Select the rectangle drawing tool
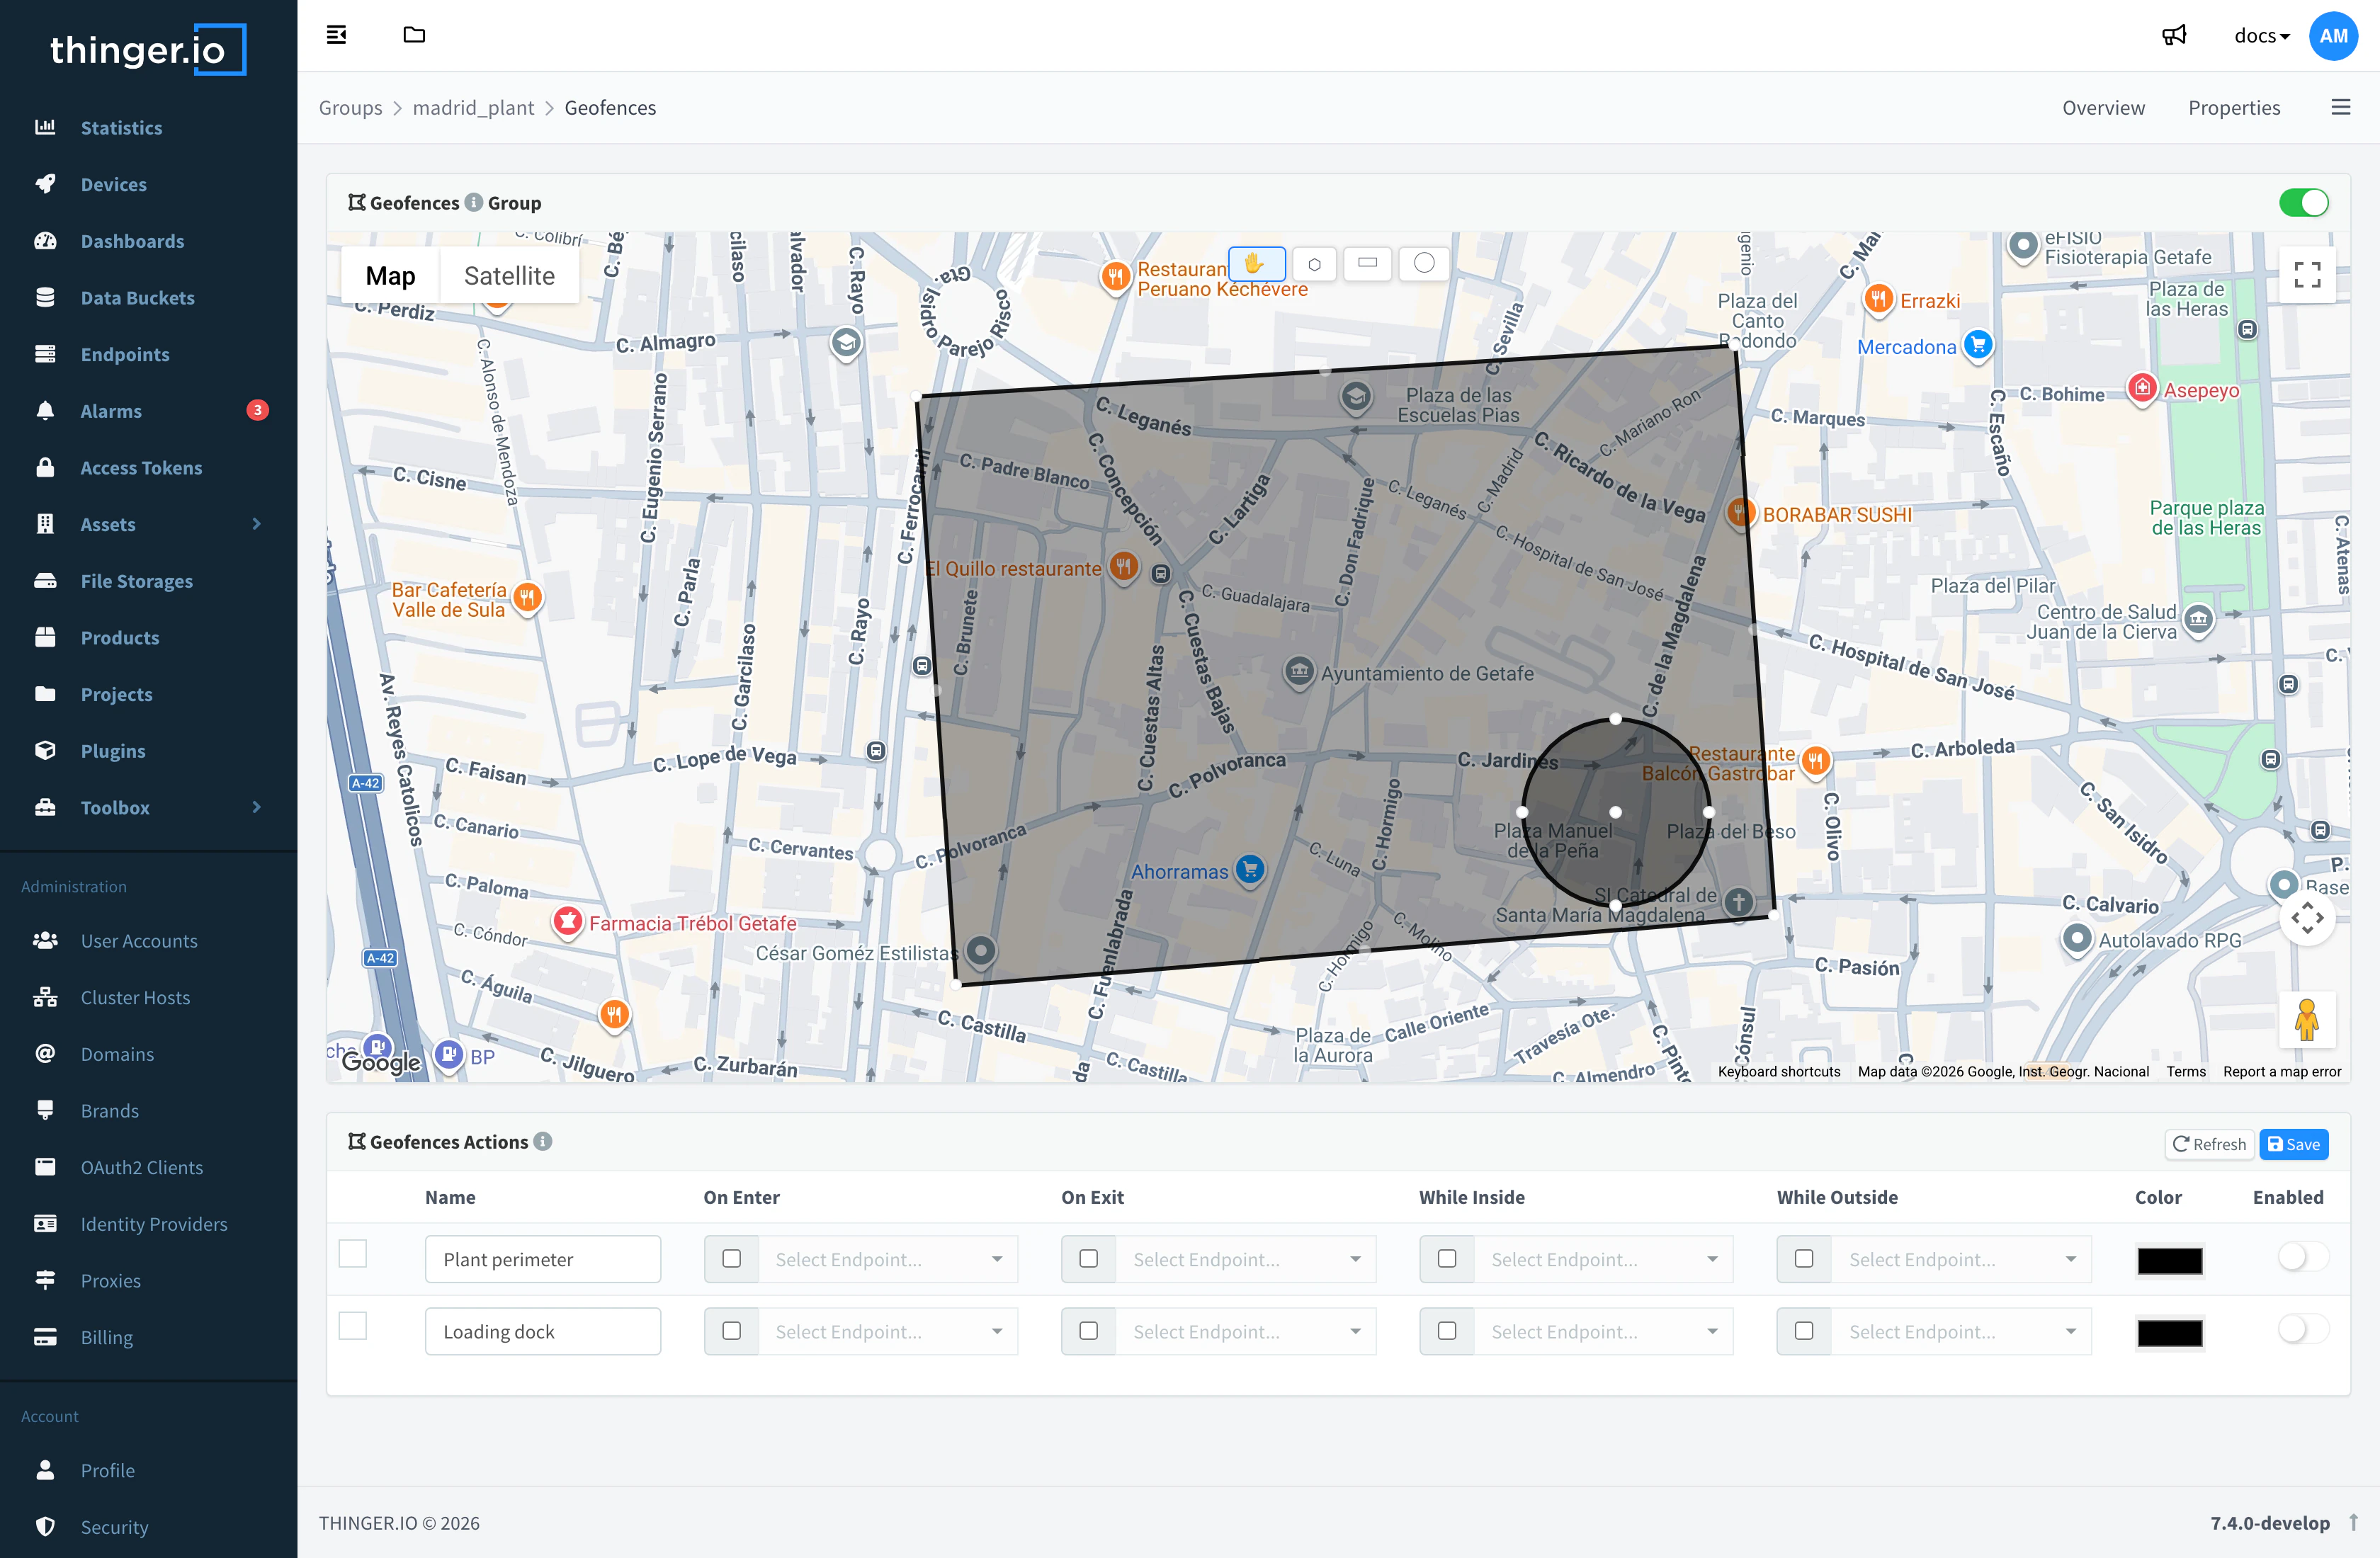The image size is (2380, 1558). click(1368, 263)
